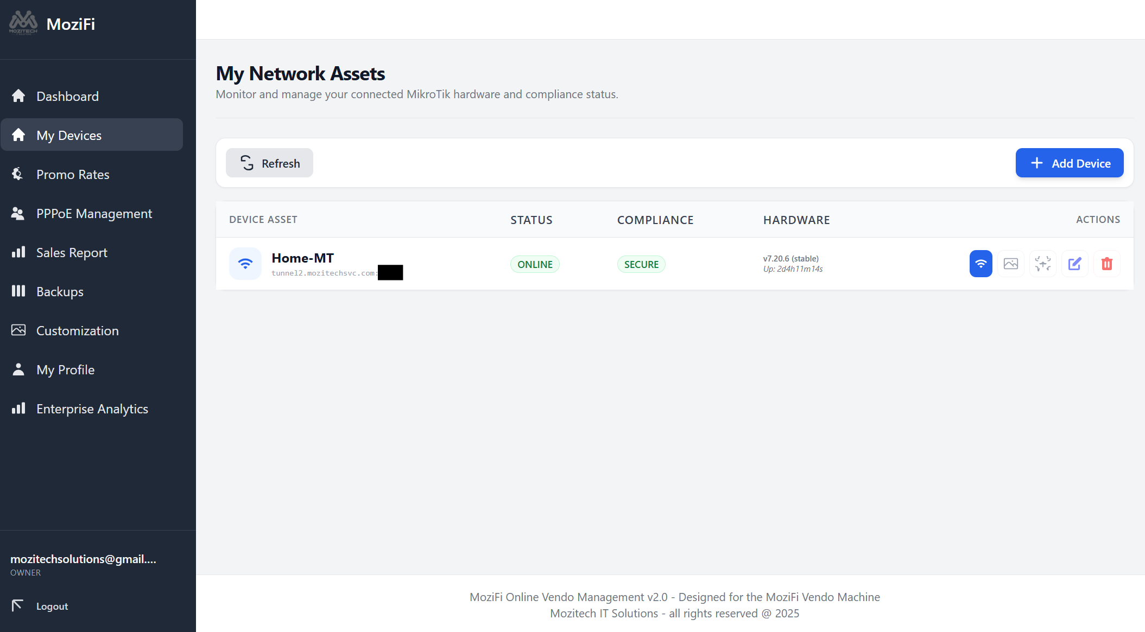Image resolution: width=1145 pixels, height=632 pixels.
Task: Open blue wifi action for Home-MT
Action: point(981,264)
